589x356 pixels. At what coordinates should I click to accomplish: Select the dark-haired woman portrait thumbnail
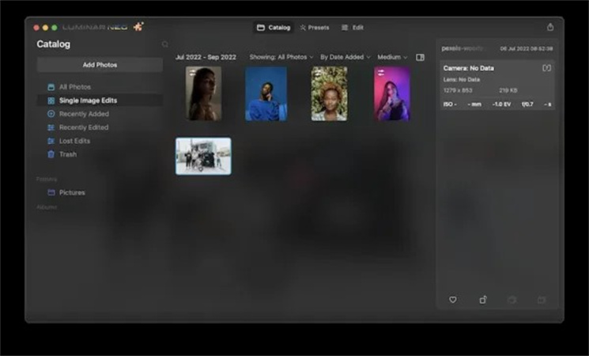(x=203, y=93)
